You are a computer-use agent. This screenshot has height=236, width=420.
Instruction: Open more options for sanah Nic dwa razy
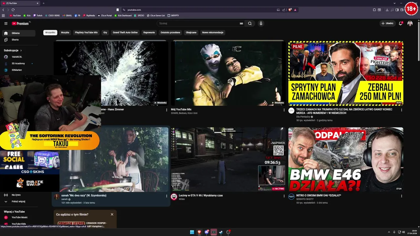tap(166, 196)
